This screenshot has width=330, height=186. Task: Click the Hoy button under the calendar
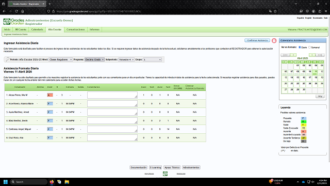tap(320, 96)
